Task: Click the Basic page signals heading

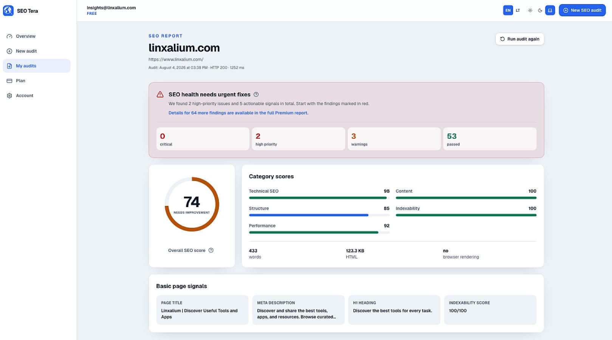Action: 181,286
